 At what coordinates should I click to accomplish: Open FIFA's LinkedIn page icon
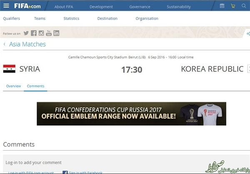(x=56, y=33)
